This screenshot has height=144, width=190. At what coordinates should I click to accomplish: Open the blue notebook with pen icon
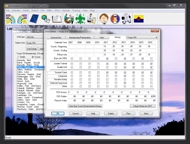click(x=34, y=19)
